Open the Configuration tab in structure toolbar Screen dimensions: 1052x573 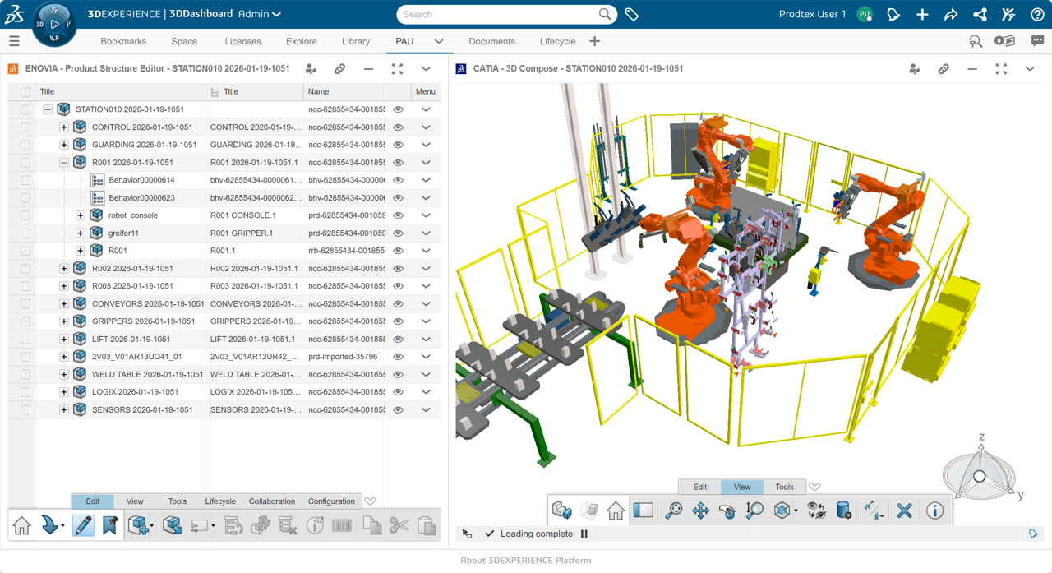click(x=331, y=501)
